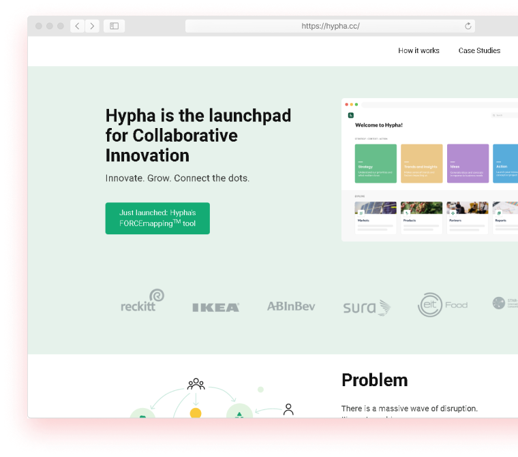Click the Innovate. Grow. Connect the dots. tagline
Viewport: 518px width, 457px height.
(x=177, y=178)
